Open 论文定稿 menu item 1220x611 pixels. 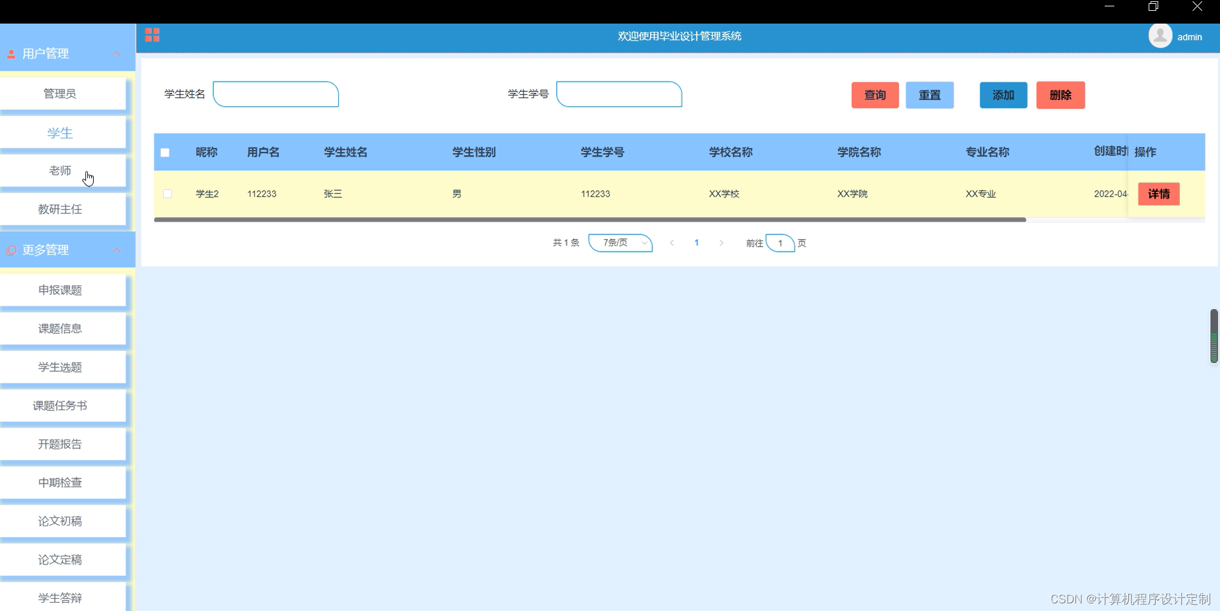point(63,559)
